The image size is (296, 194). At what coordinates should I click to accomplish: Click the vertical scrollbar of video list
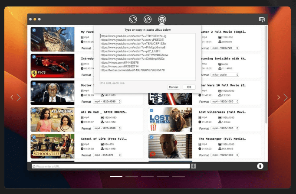[266, 75]
